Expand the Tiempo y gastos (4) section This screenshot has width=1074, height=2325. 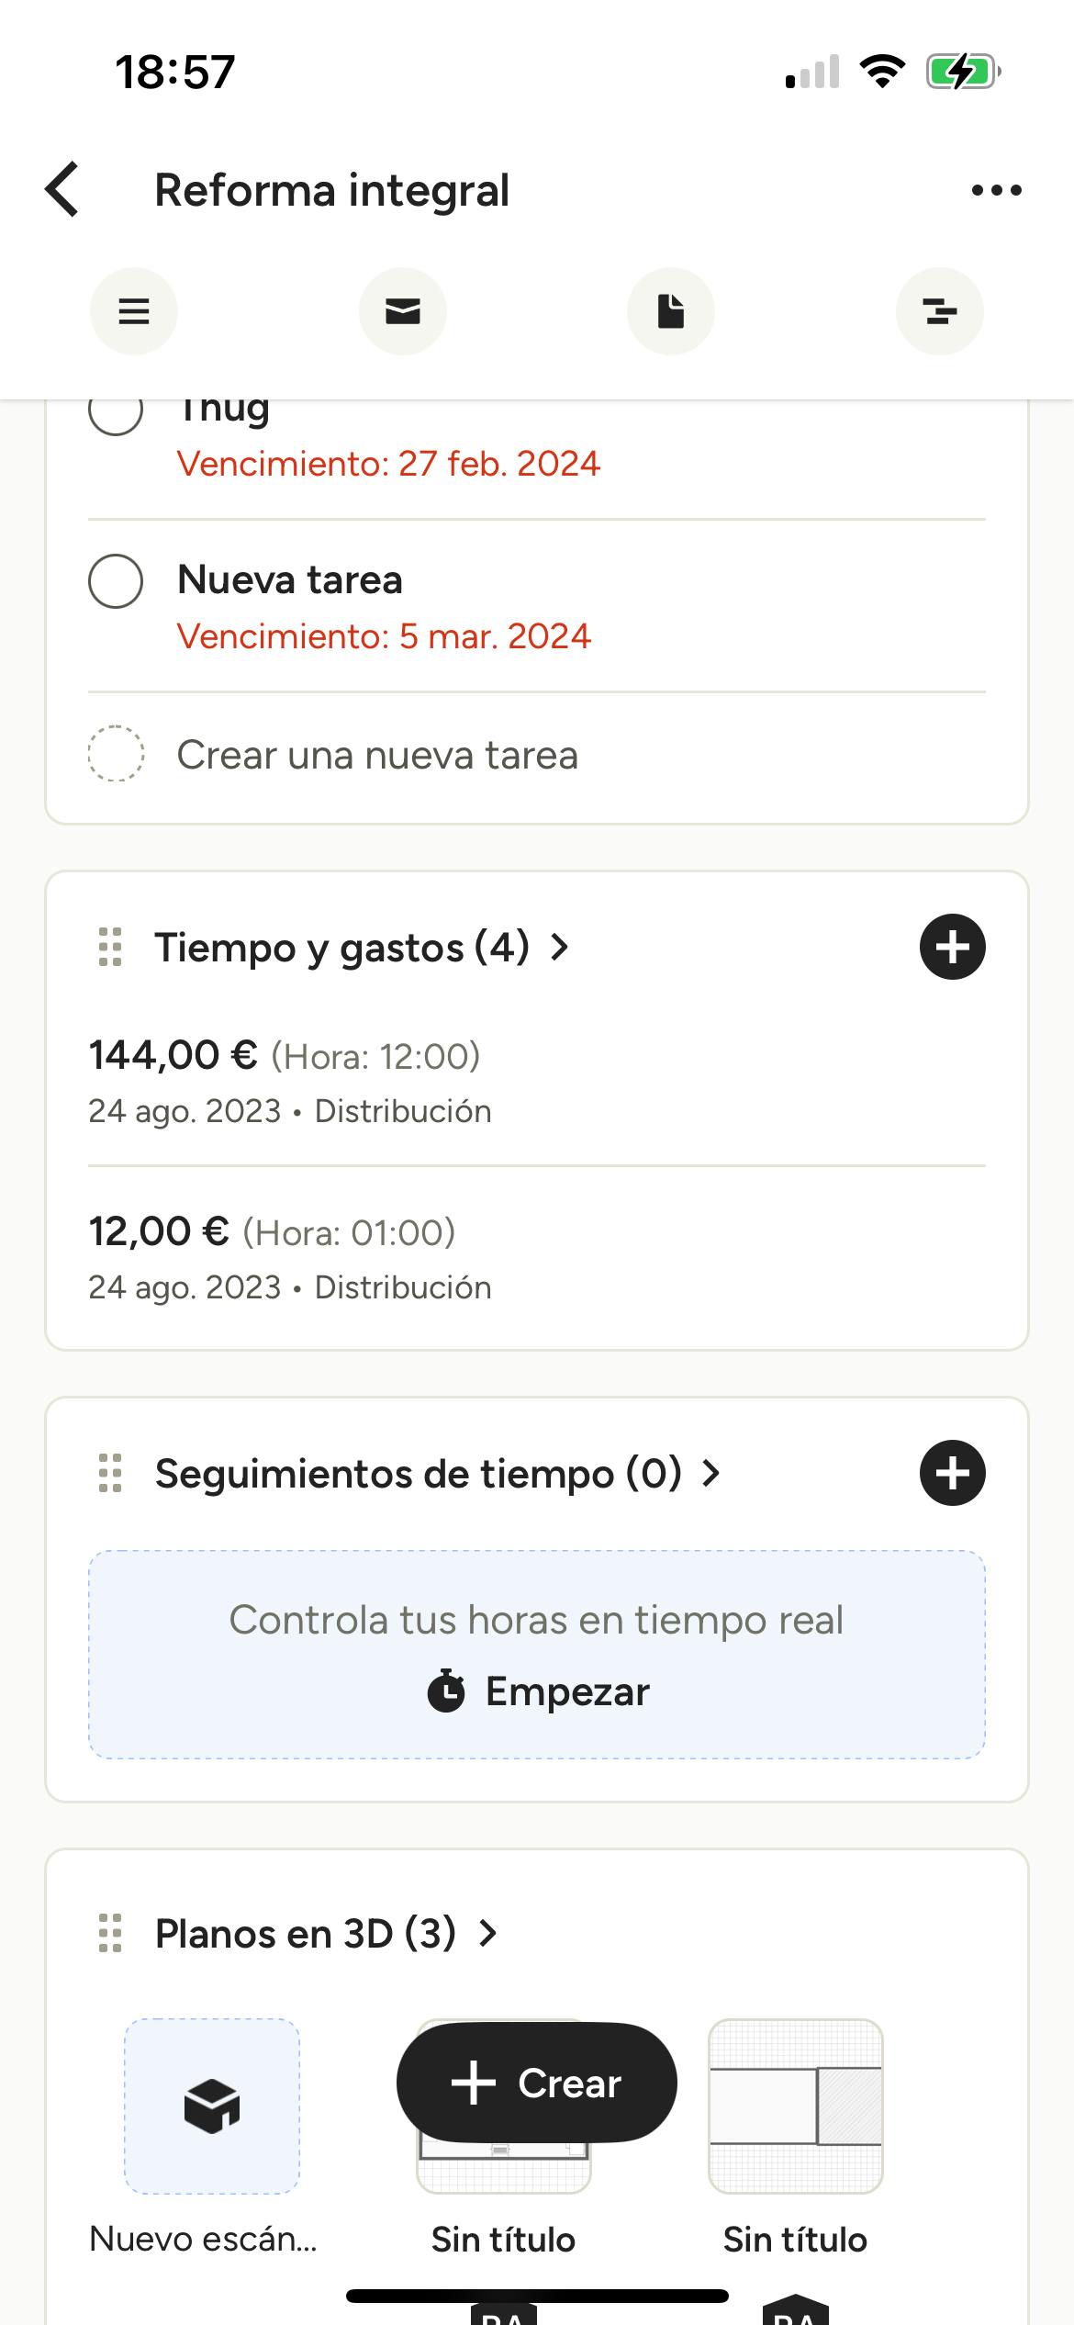(x=363, y=947)
